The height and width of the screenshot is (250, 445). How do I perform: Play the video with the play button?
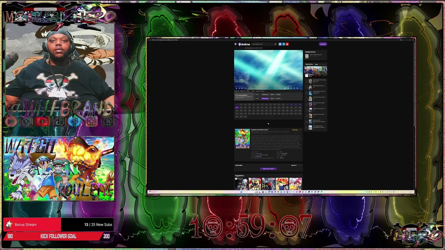coord(236,88)
